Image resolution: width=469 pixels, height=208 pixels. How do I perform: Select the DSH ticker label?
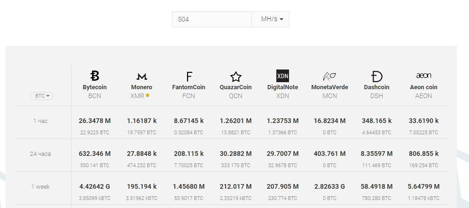[x=376, y=96]
